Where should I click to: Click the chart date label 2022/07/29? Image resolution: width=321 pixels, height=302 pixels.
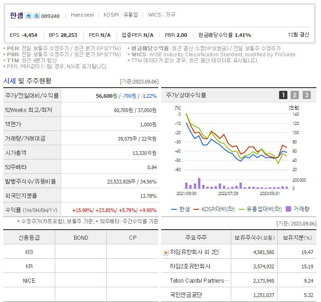pos(228,193)
